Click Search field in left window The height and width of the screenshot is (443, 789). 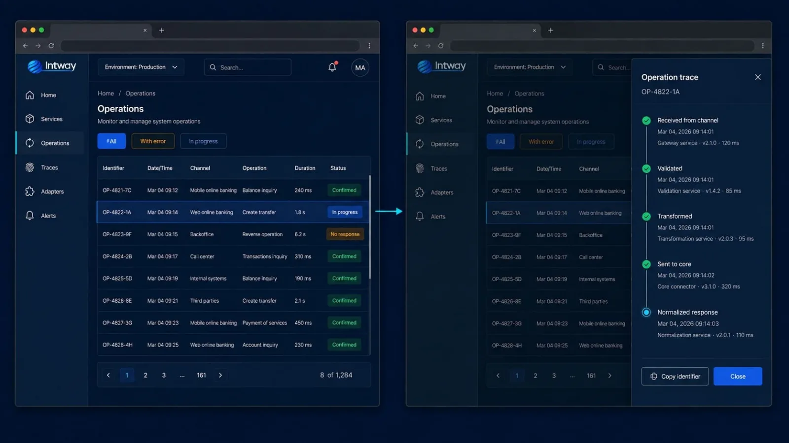pos(248,67)
